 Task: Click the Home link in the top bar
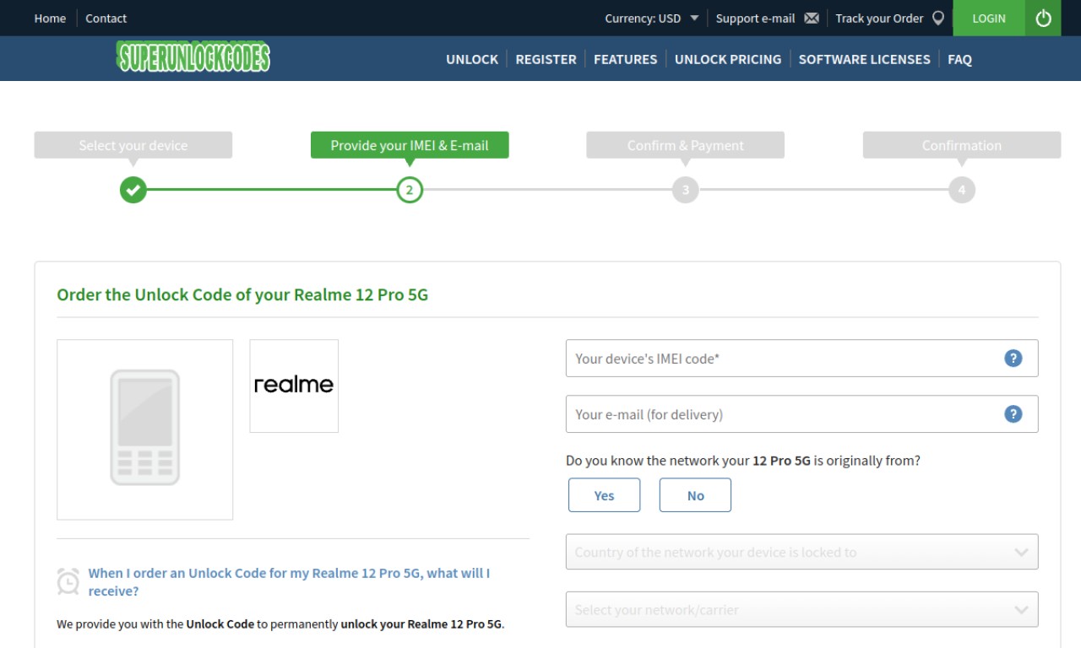[x=50, y=18]
